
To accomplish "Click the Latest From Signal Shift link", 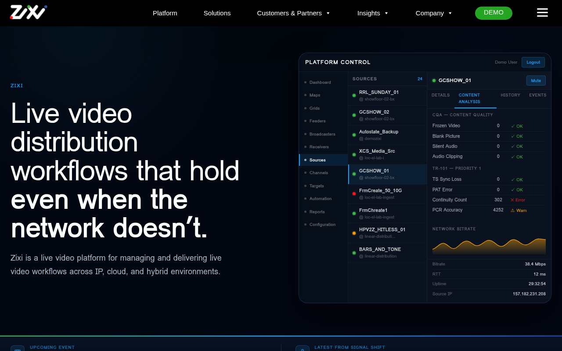I will tap(349, 347).
